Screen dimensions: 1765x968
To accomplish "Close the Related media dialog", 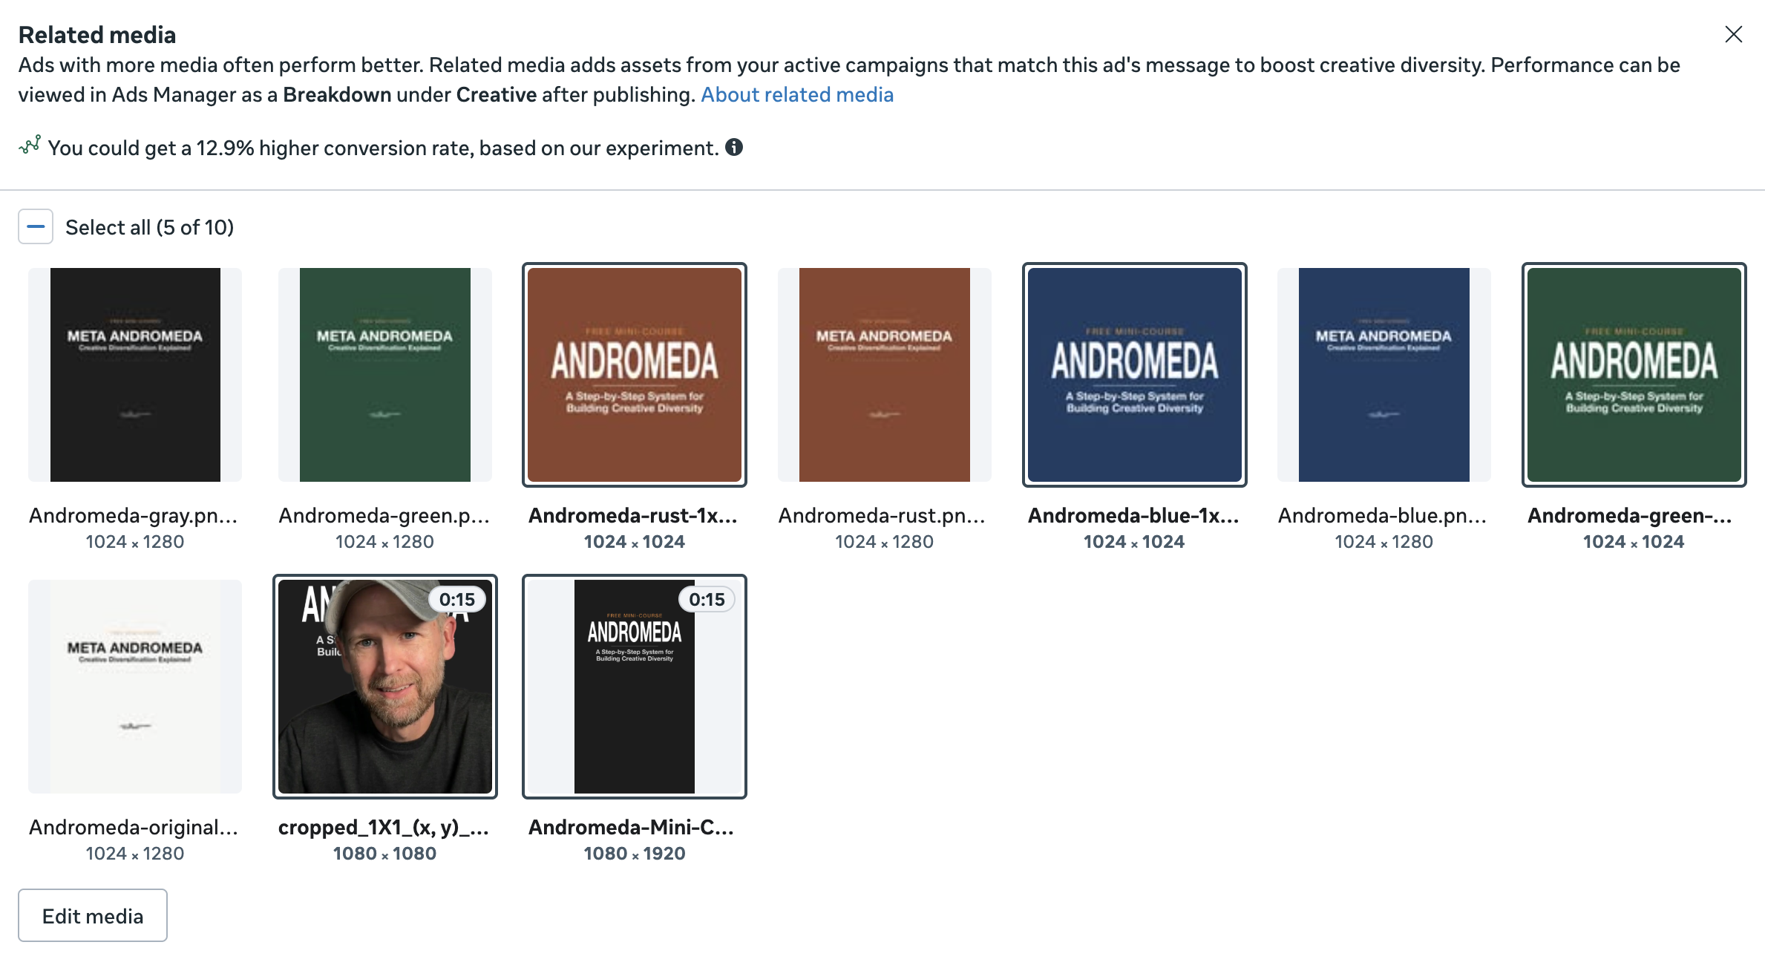I will coord(1733,34).
